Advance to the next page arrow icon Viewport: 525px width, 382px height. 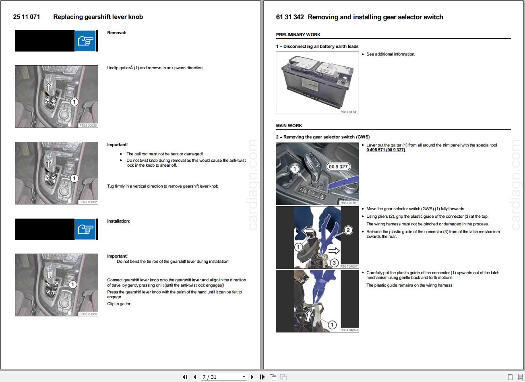pos(252,377)
